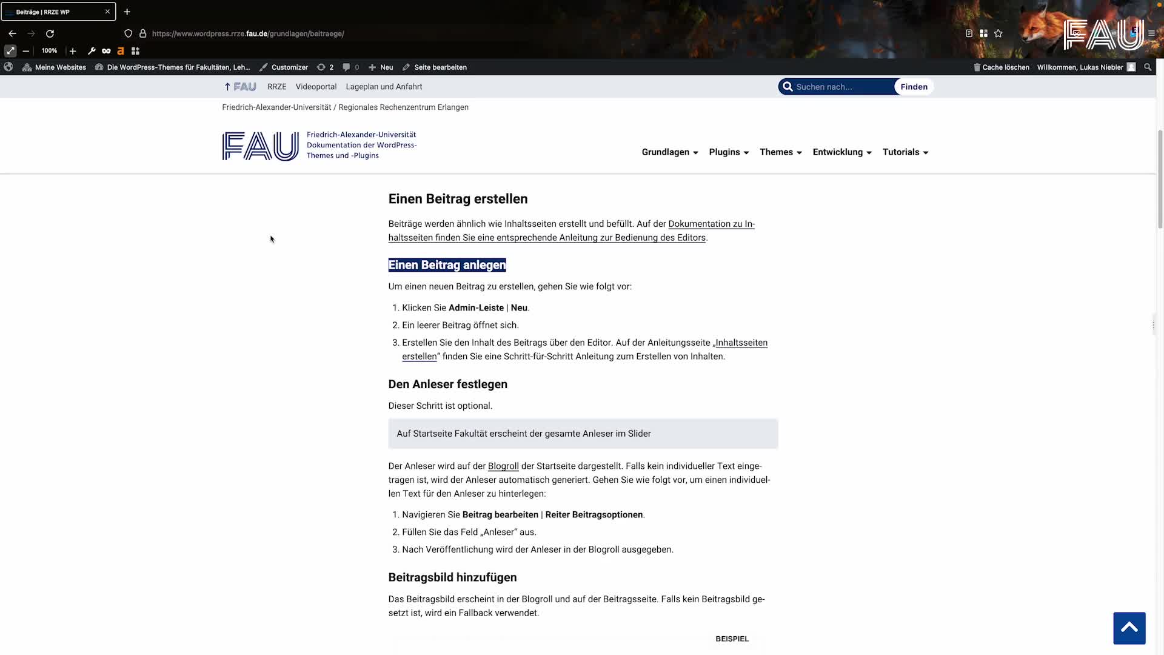Toggle bookmark star for this page
The height and width of the screenshot is (655, 1164).
click(x=998, y=33)
